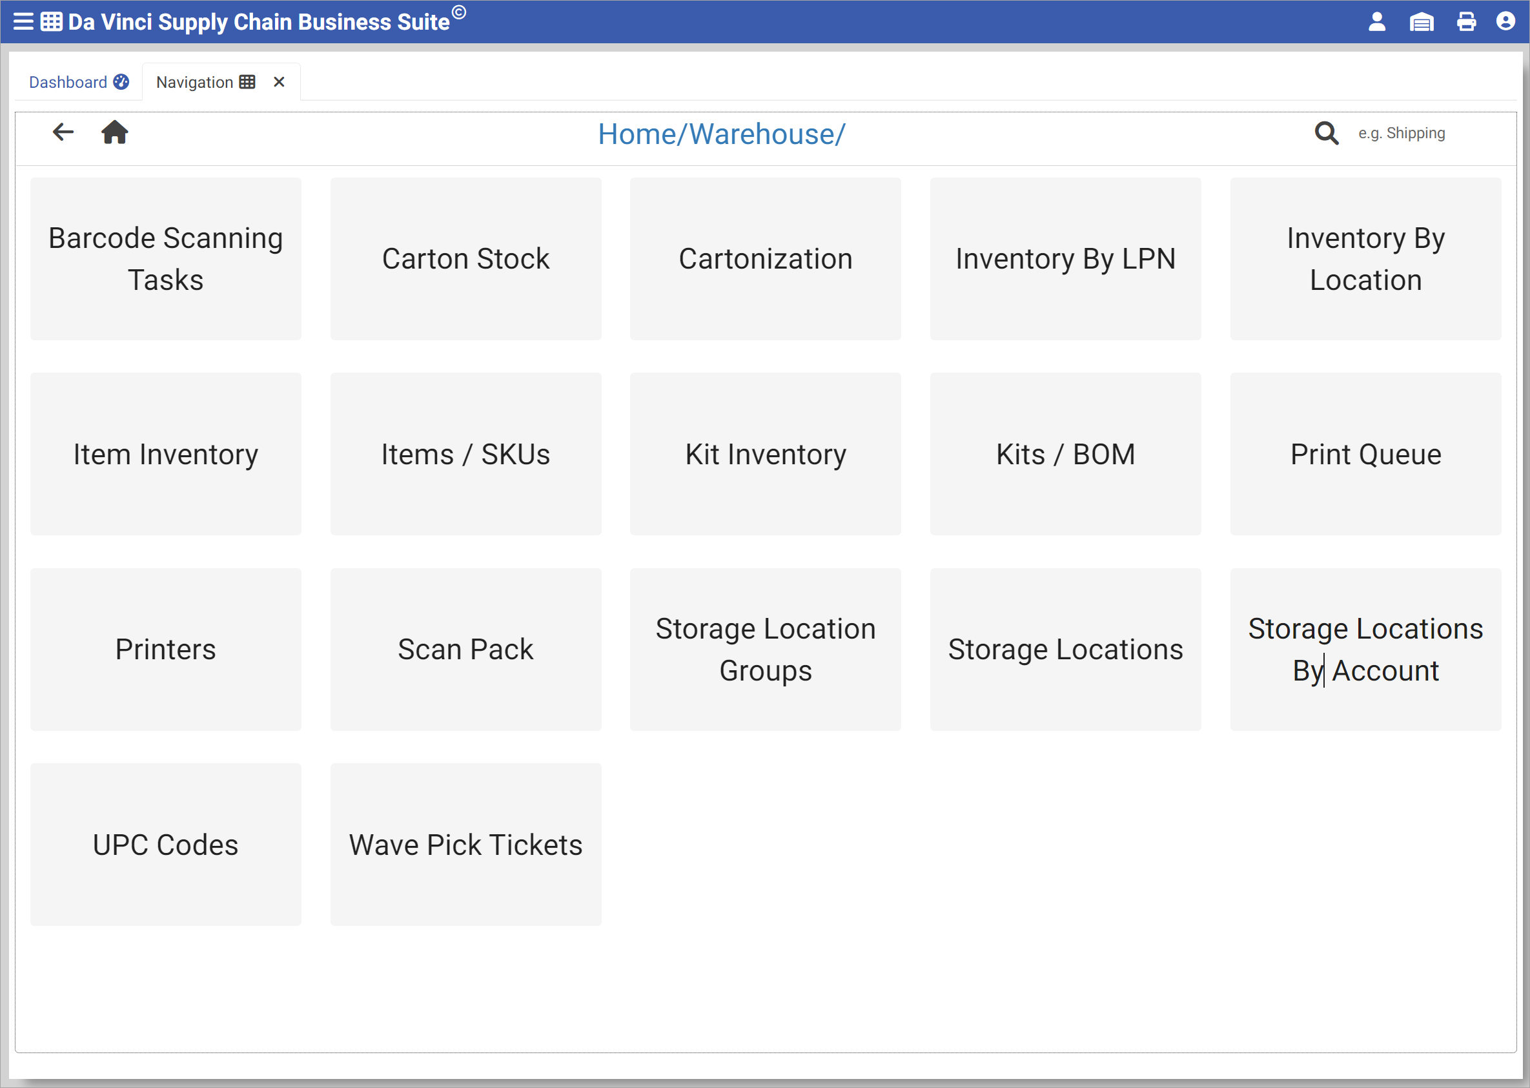Close the Navigation tab
Screen dimensions: 1530x1088
[280, 81]
